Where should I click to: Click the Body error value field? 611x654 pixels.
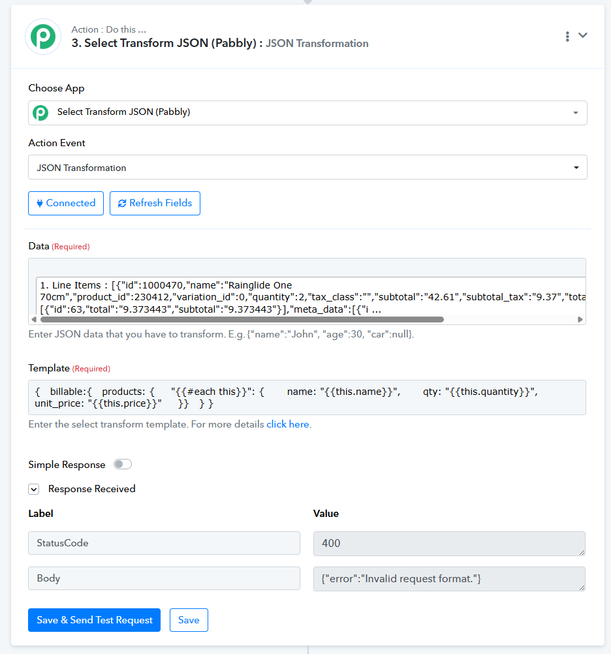click(449, 578)
